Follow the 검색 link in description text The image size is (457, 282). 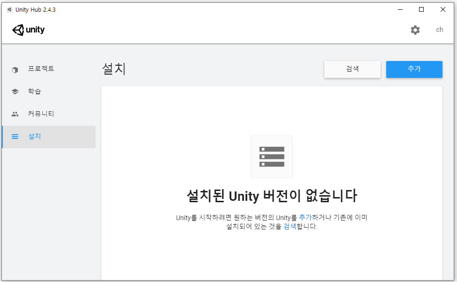click(x=290, y=226)
